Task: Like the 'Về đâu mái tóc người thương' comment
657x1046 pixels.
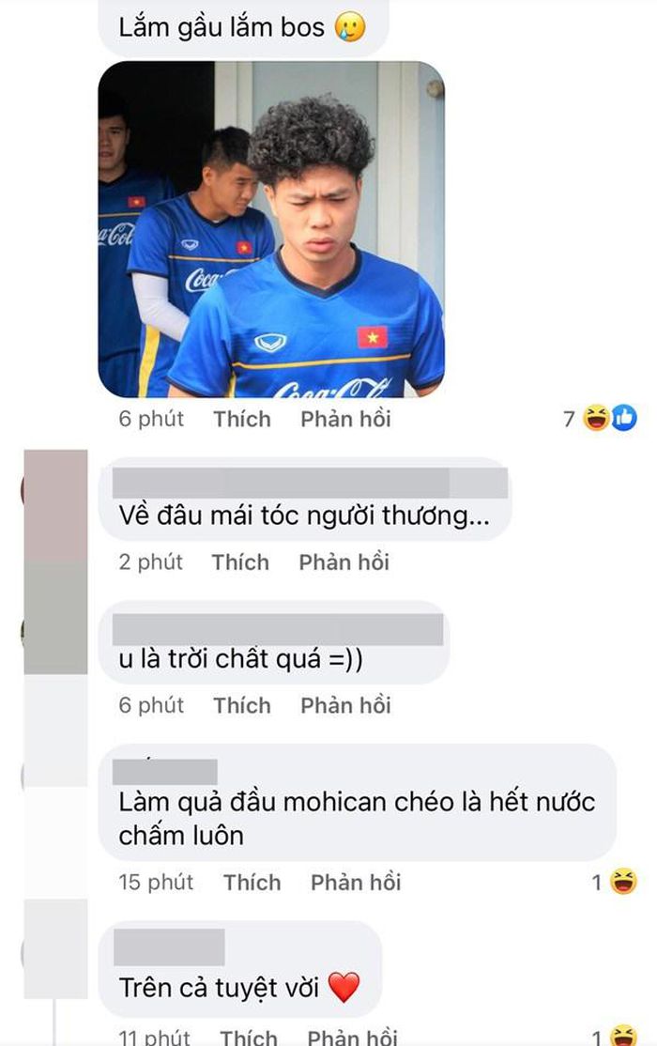Action: coord(241,562)
